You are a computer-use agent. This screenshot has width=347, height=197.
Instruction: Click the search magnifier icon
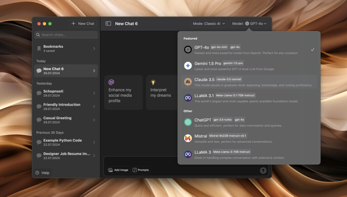click(38, 35)
